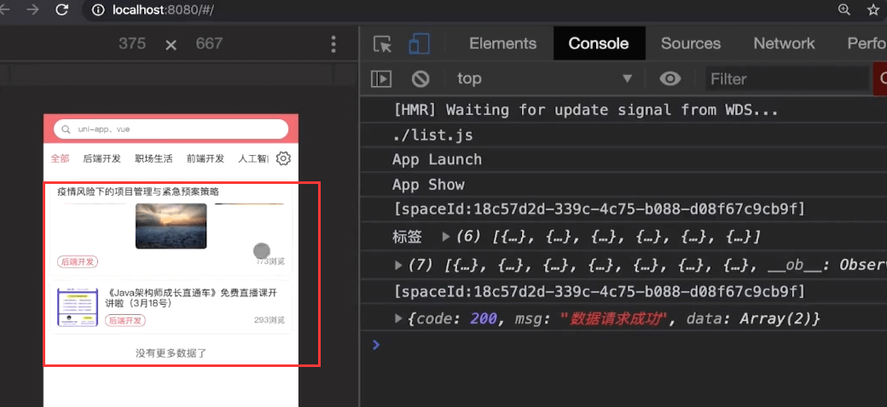Click the browser forward arrow
The image size is (887, 407).
point(32,9)
